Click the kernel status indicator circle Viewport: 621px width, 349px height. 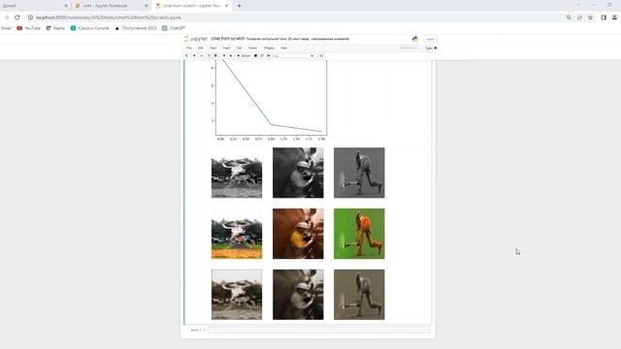pyautogui.click(x=436, y=48)
